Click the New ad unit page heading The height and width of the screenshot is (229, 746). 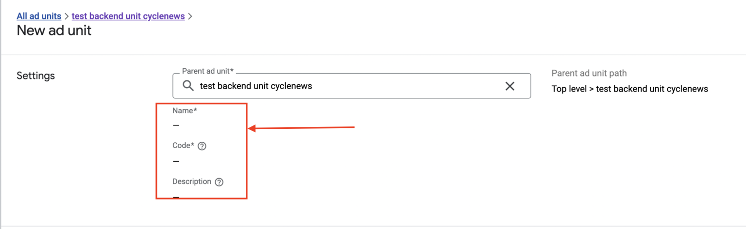pos(54,31)
